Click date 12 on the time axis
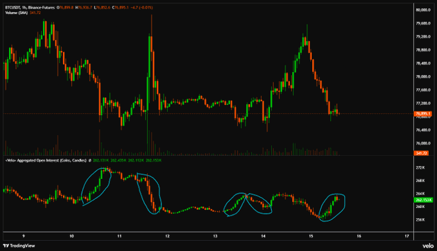Image resolution: width=437 pixels, height=251 pixels. pos(167,236)
